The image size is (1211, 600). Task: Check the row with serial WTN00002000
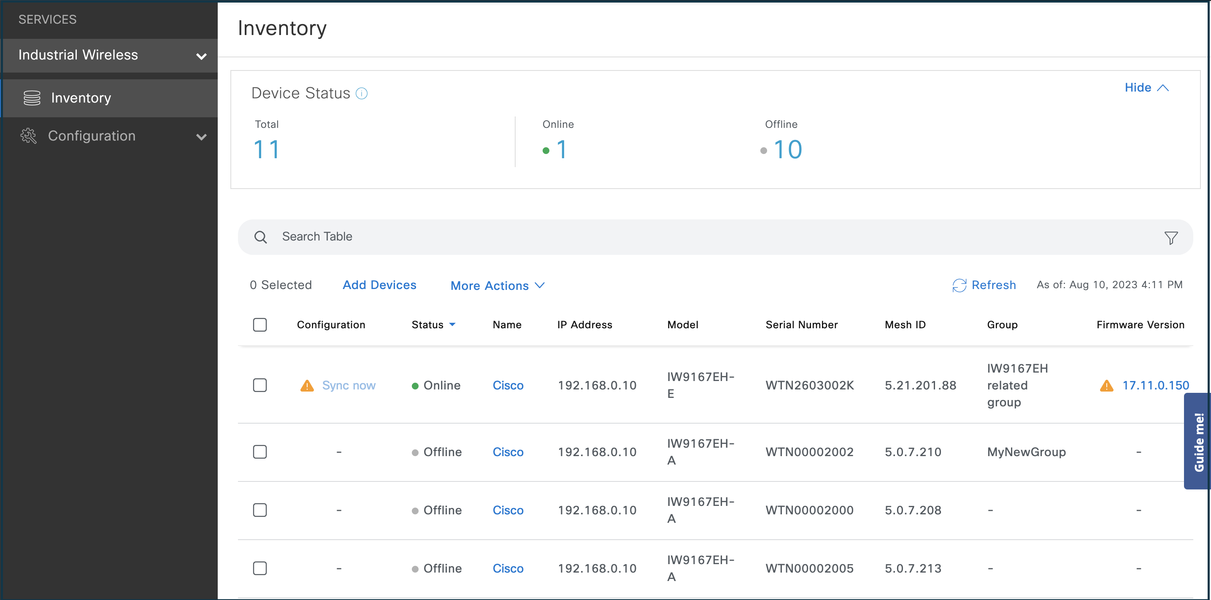[260, 510]
